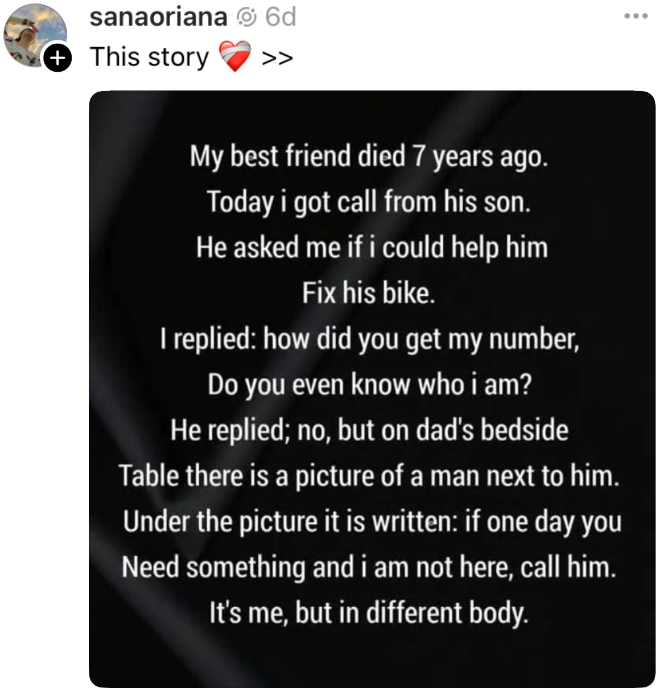
Task: Click the line mentioning dad's bedside
Action: click(x=369, y=431)
